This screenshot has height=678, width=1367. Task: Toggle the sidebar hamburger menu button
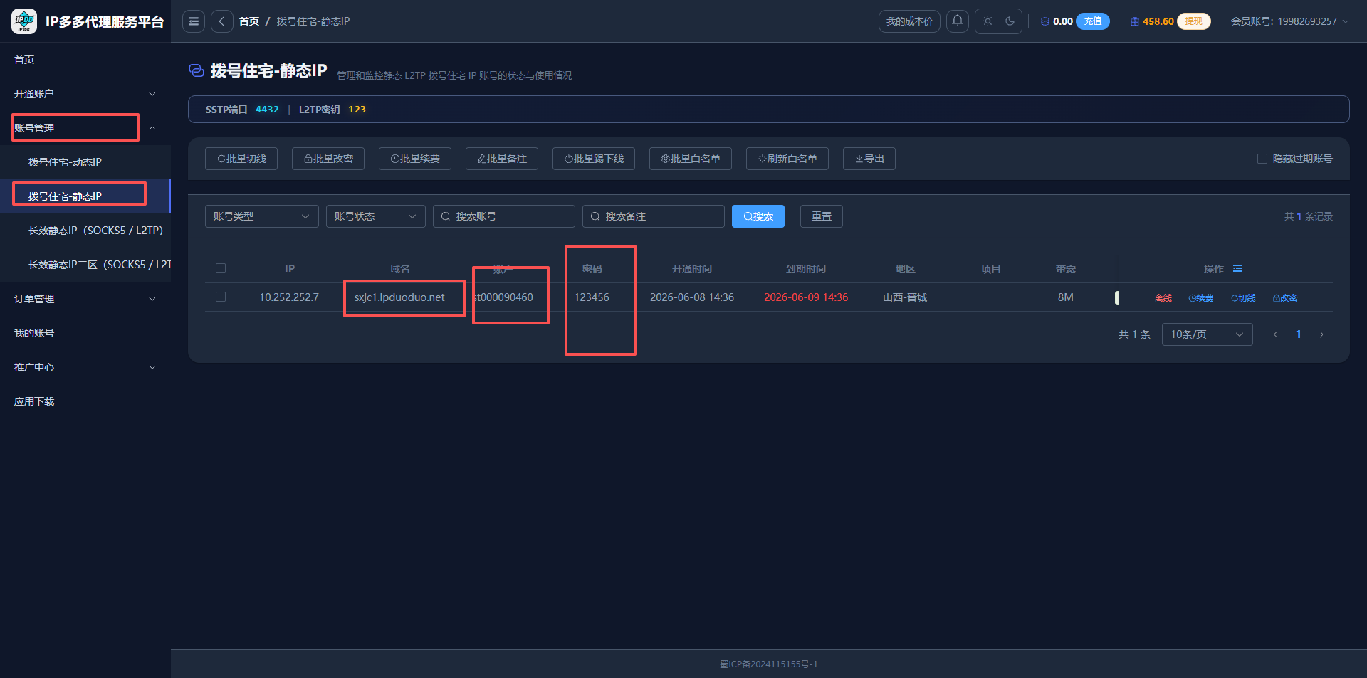pyautogui.click(x=194, y=21)
